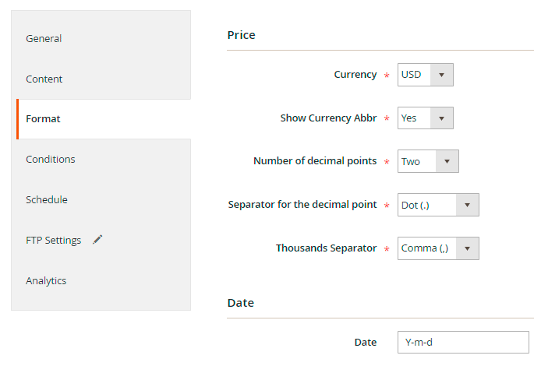534x387 pixels.
Task: Open the Comma (,) thousands separator dropdown
Action: click(438, 248)
